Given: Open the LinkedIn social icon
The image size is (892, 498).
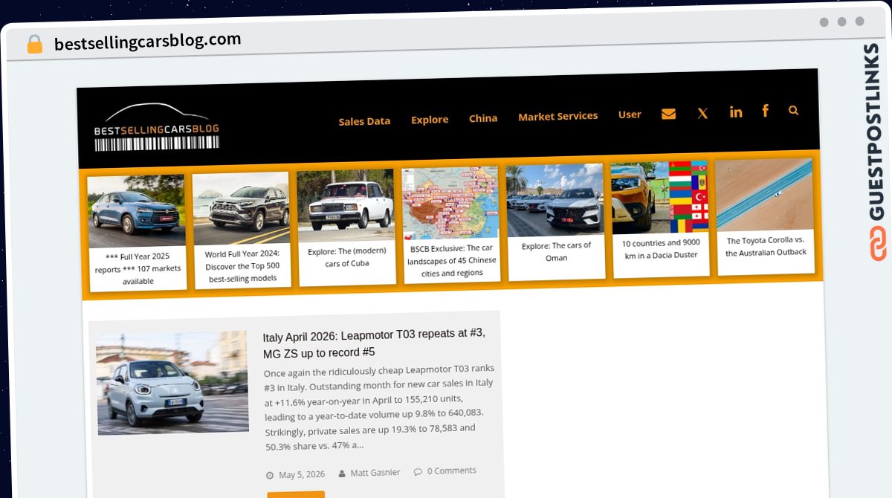Looking at the screenshot, I should click(736, 111).
